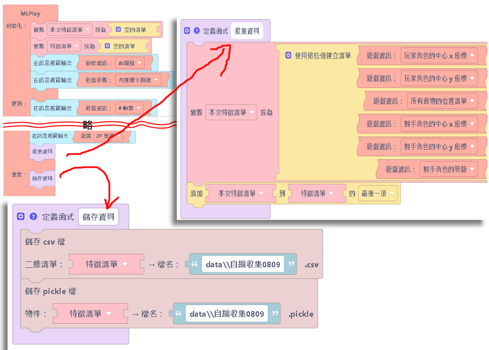Open 特徵清單 dropdown in the 添加 row
489x350 pixels.
[x=317, y=193]
